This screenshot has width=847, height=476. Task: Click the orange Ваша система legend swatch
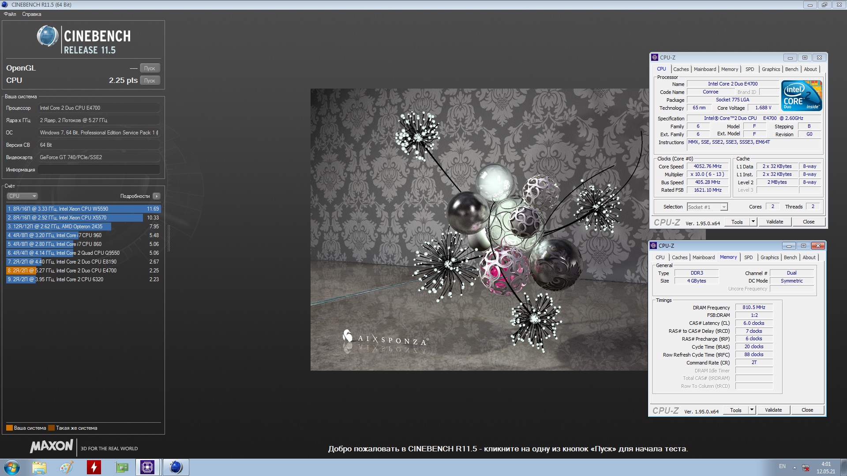coord(9,428)
